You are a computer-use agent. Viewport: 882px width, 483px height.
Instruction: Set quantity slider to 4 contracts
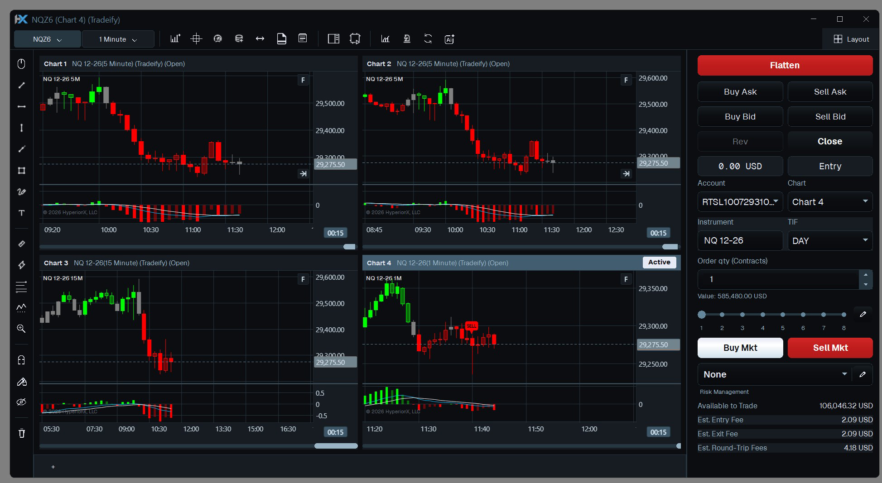click(763, 315)
